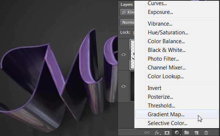
Task: Create a new group folder
Action: pyautogui.click(x=187, y=132)
